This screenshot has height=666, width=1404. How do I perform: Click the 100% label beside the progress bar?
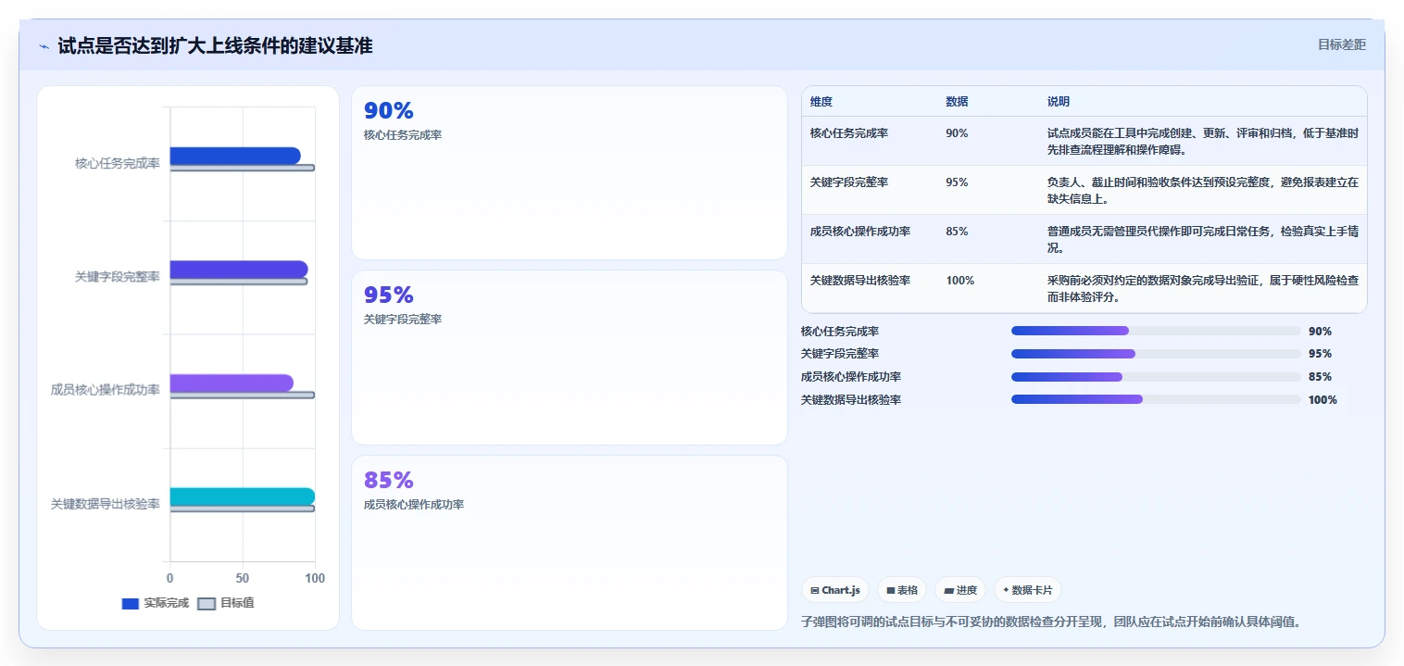click(x=1323, y=400)
